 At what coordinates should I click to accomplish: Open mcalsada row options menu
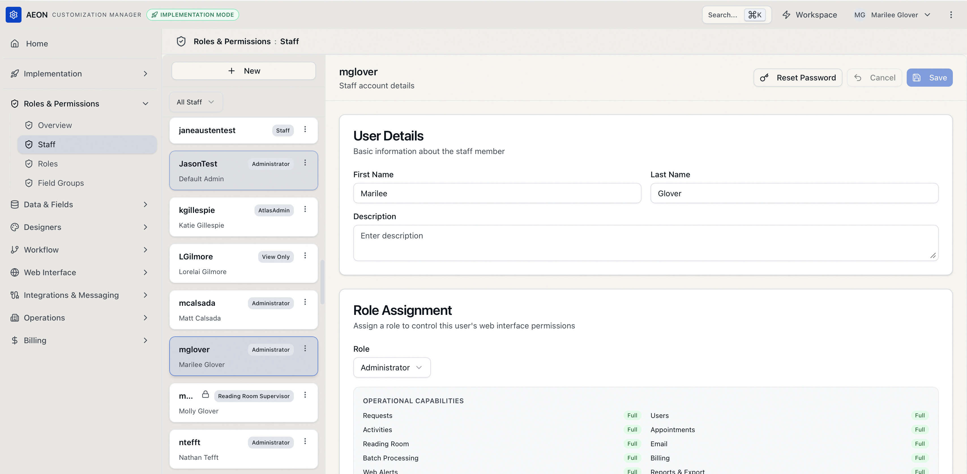pos(305,302)
